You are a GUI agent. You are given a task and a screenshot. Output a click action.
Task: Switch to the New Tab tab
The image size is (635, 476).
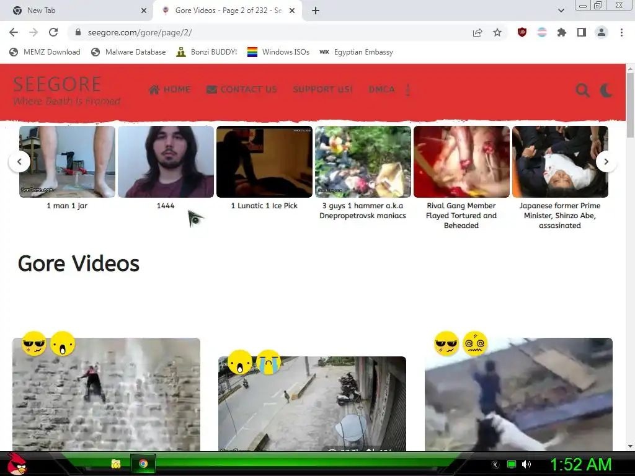(77, 11)
